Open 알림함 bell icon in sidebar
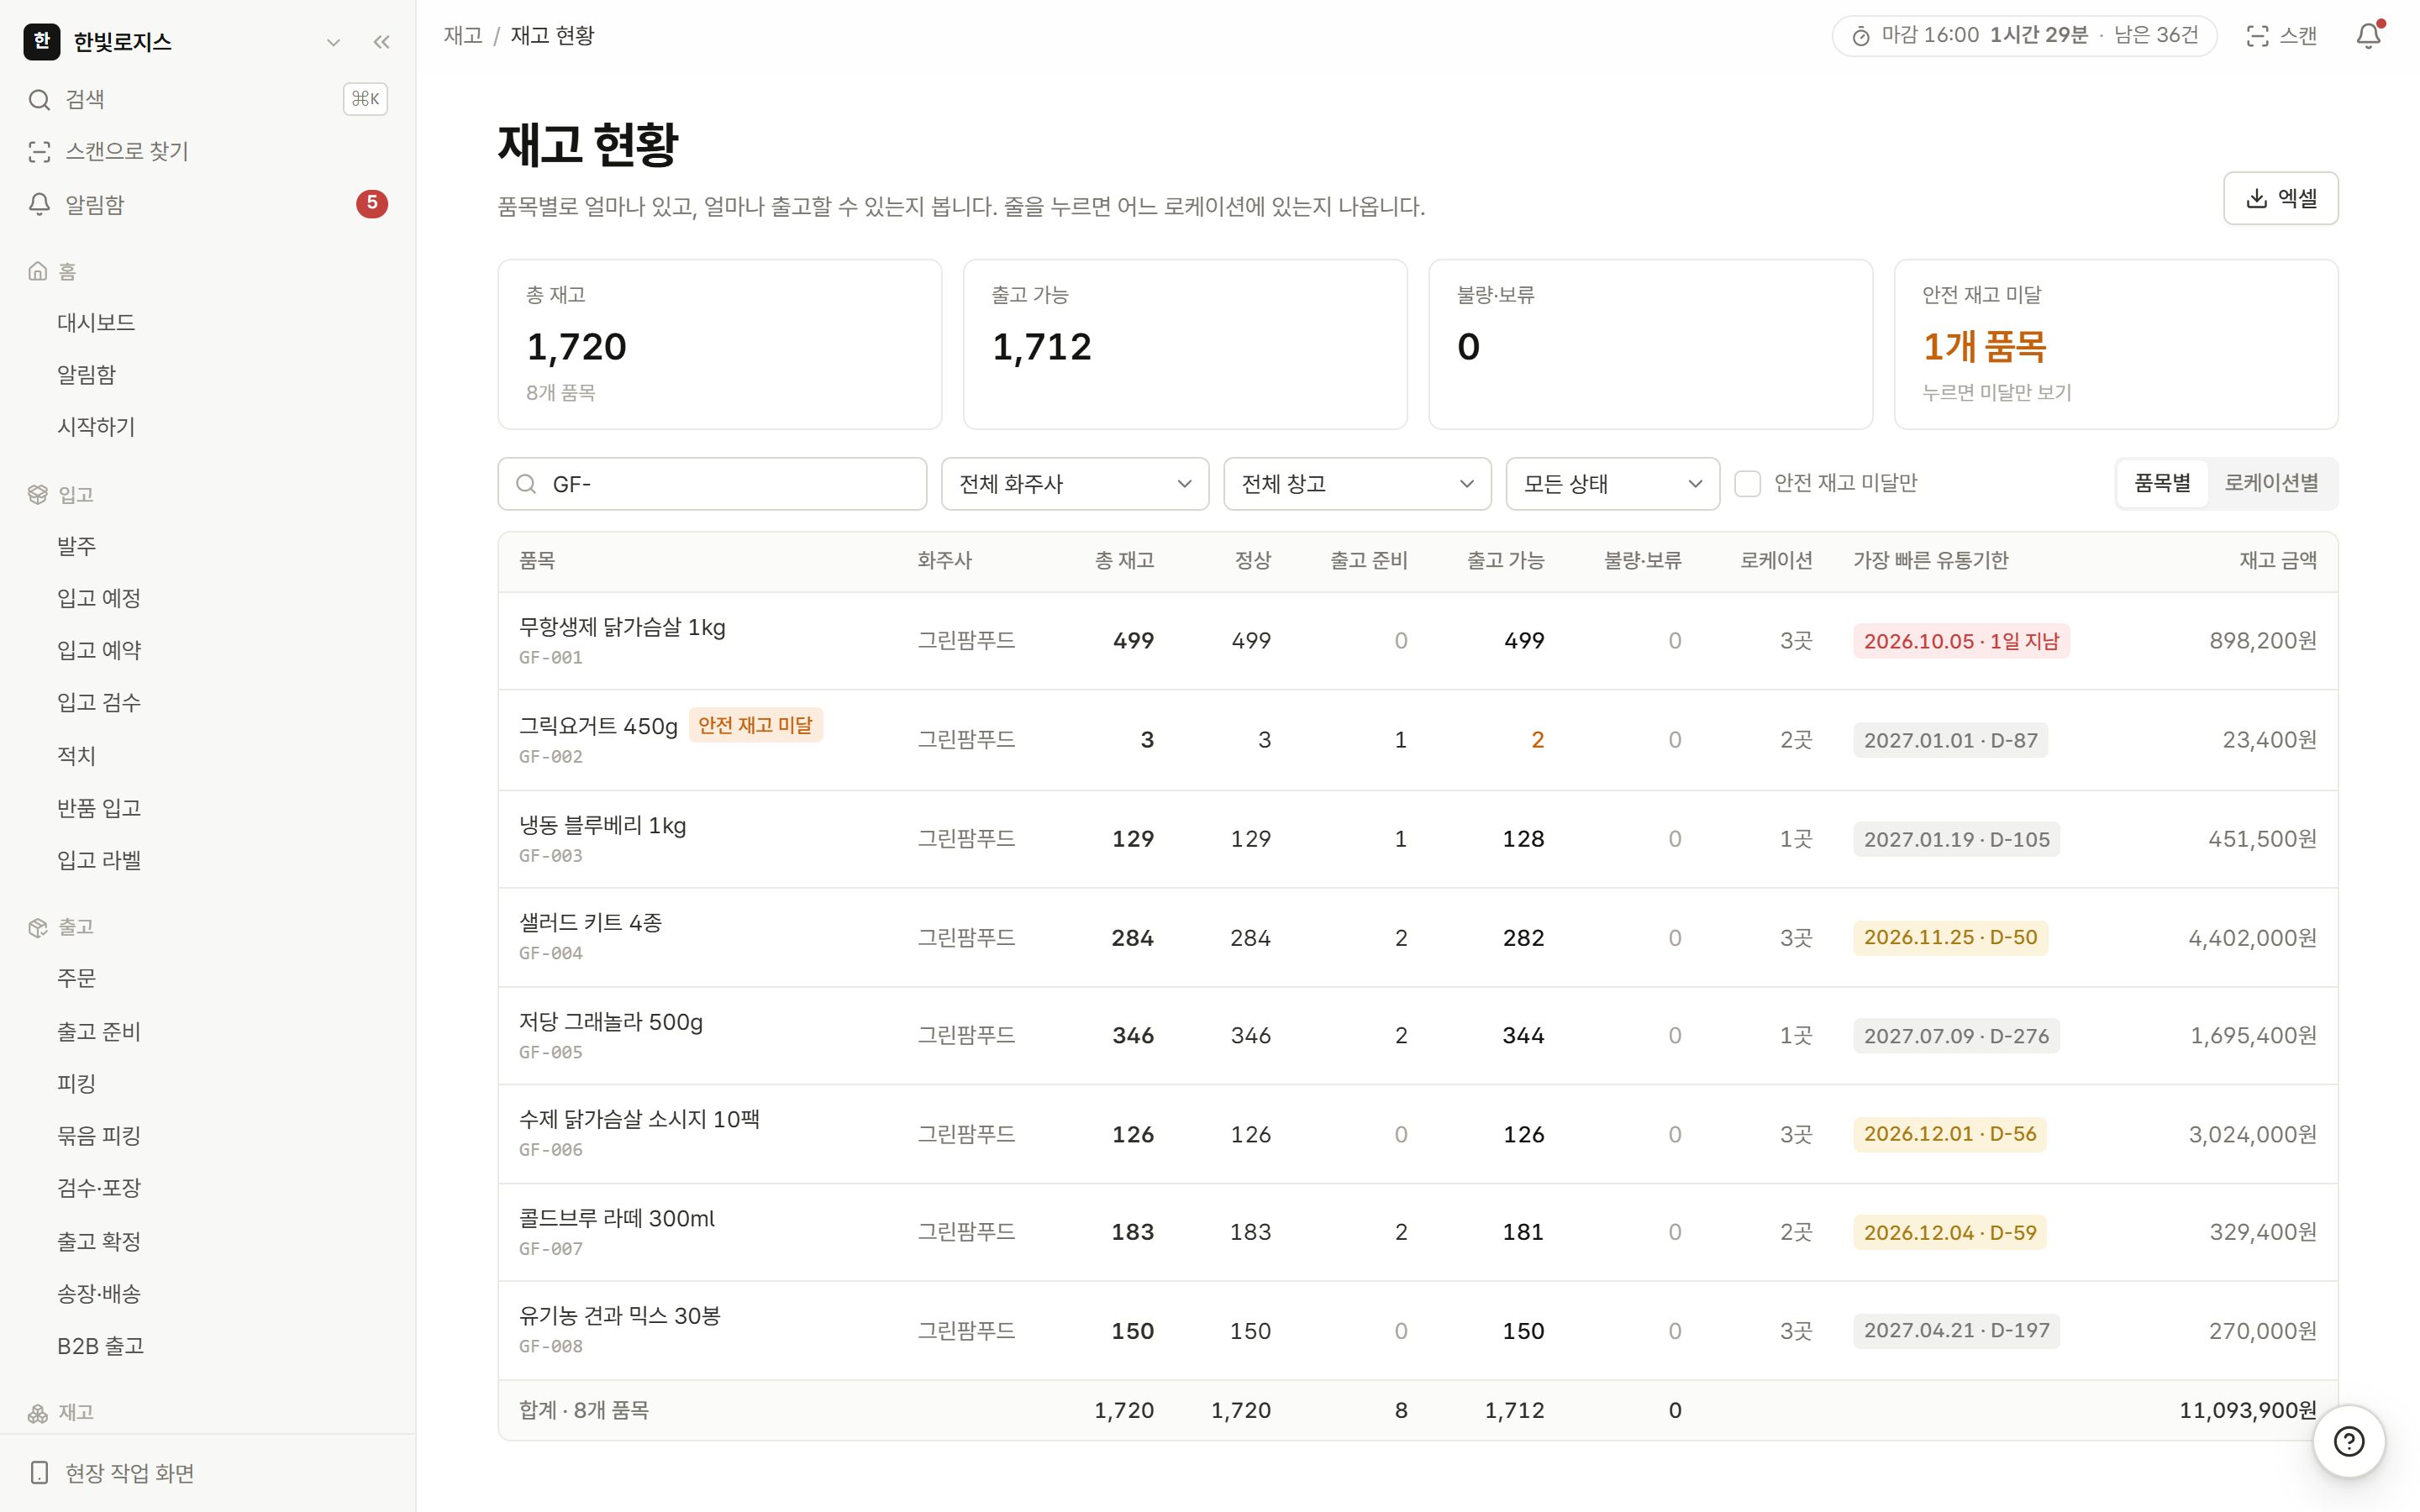The height and width of the screenshot is (1512, 2420). click(39, 204)
